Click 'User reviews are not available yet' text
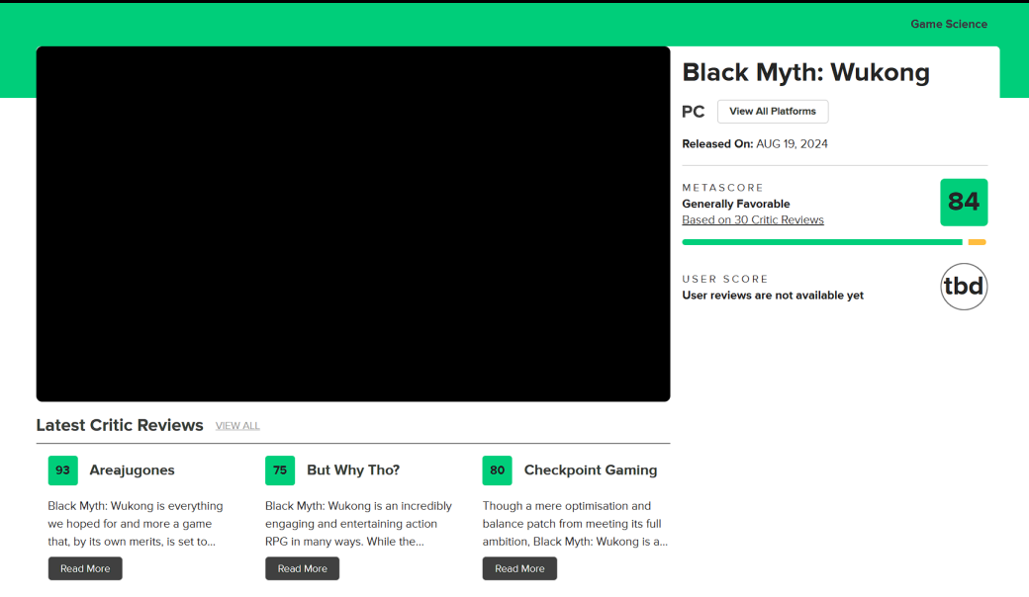This screenshot has width=1029, height=597. tap(773, 296)
